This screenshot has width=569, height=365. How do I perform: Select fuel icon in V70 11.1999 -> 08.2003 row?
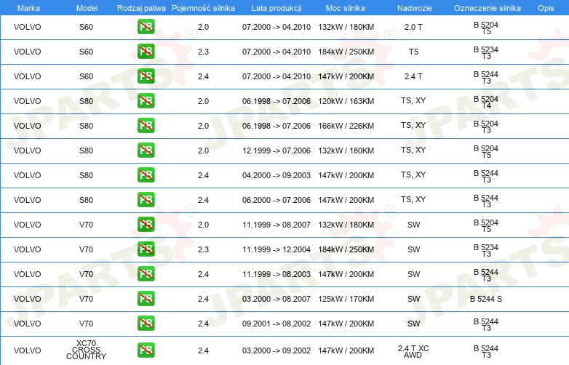[x=146, y=273]
